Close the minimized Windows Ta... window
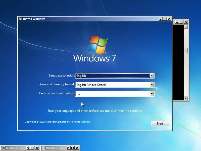The width and height of the screenshot is (201, 151). [x=37, y=148]
